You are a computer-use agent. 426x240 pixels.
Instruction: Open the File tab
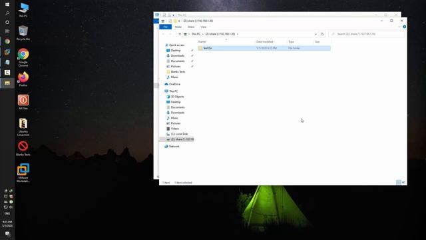tap(166, 27)
